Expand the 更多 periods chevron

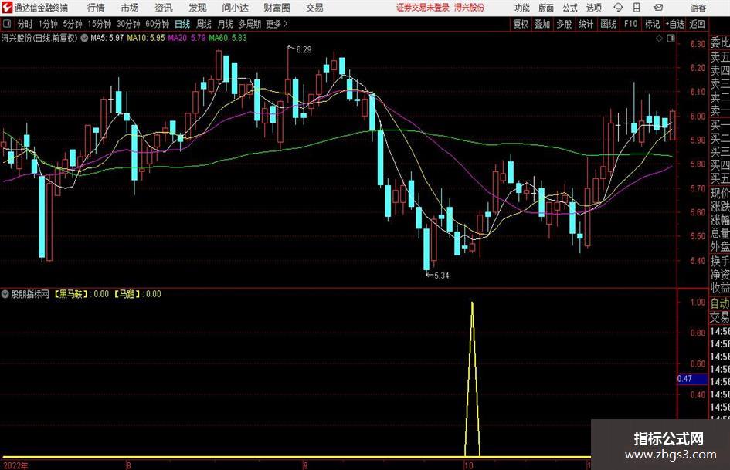click(277, 24)
